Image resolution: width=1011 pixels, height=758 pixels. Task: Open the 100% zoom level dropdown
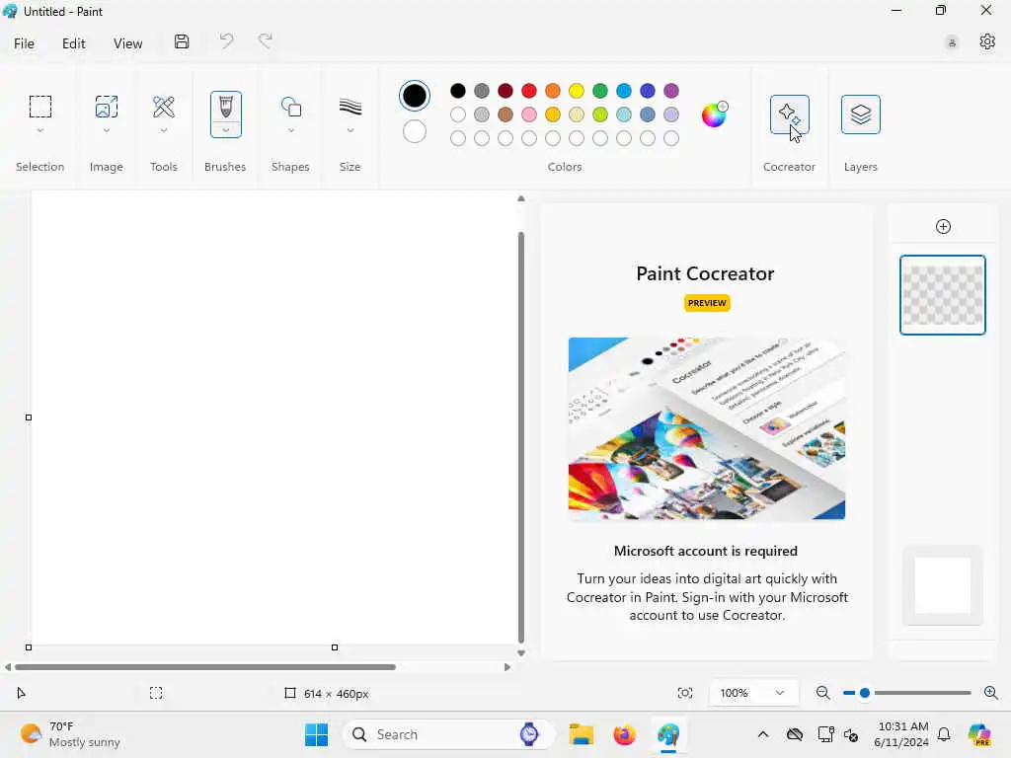[x=753, y=693]
